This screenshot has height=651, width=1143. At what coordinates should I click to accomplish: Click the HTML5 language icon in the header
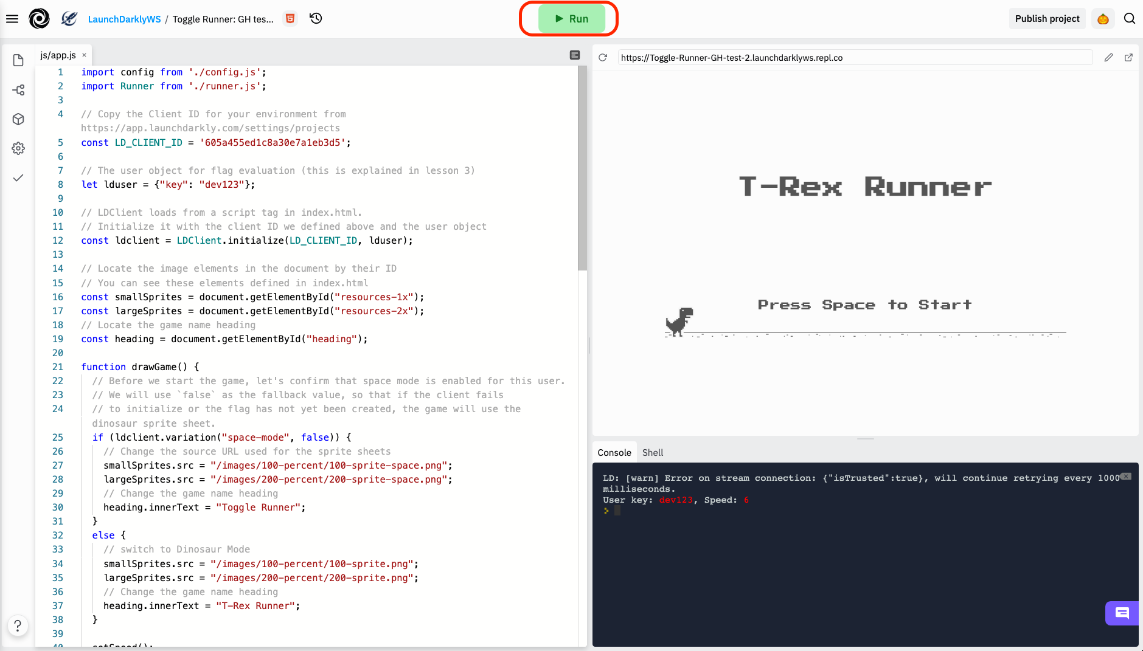click(x=290, y=19)
